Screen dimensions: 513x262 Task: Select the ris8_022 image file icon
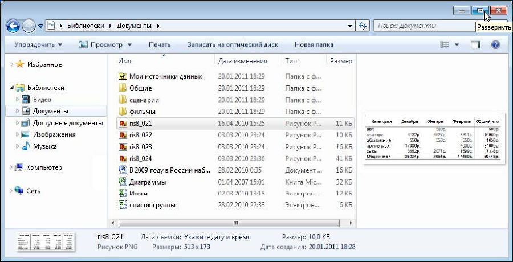(123, 135)
